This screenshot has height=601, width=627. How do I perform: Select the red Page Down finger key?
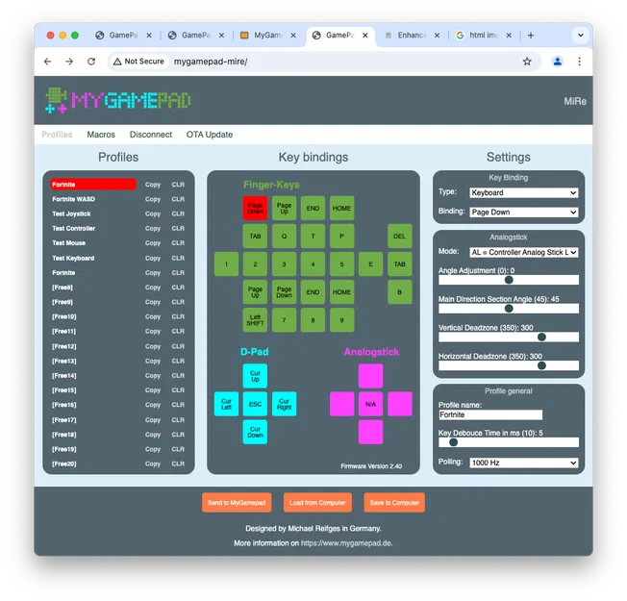click(x=255, y=208)
